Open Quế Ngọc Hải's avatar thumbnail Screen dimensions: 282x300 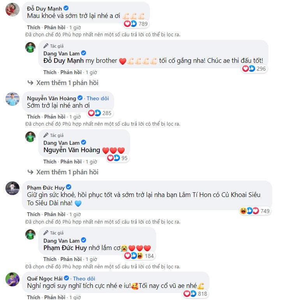click(12, 279)
